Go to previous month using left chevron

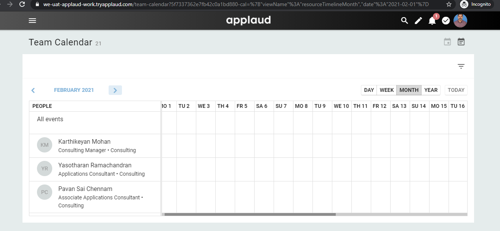pos(33,90)
